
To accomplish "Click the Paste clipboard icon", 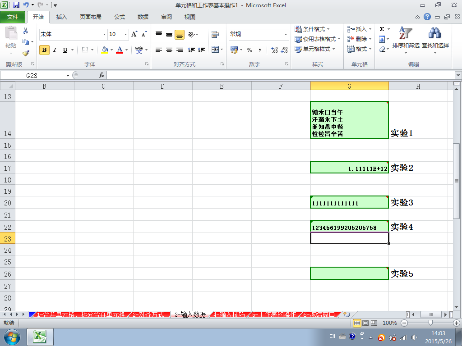I will (11, 33).
